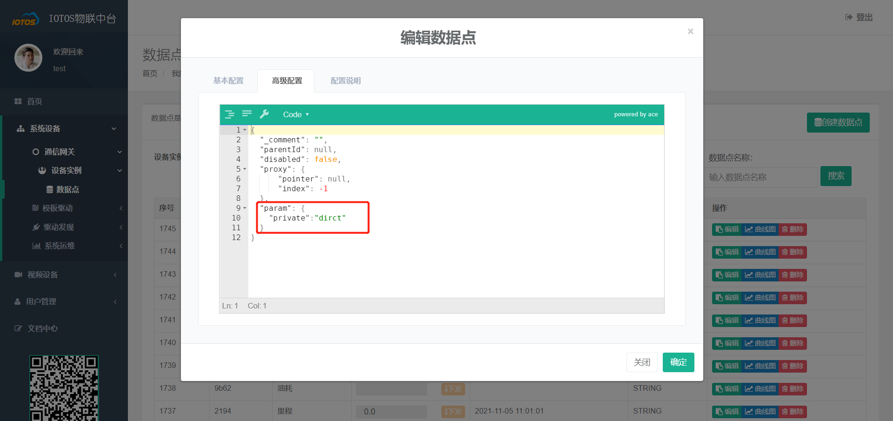Image resolution: width=893 pixels, height=421 pixels.
Task: Select the 高级配置 tab
Action: pyautogui.click(x=287, y=80)
